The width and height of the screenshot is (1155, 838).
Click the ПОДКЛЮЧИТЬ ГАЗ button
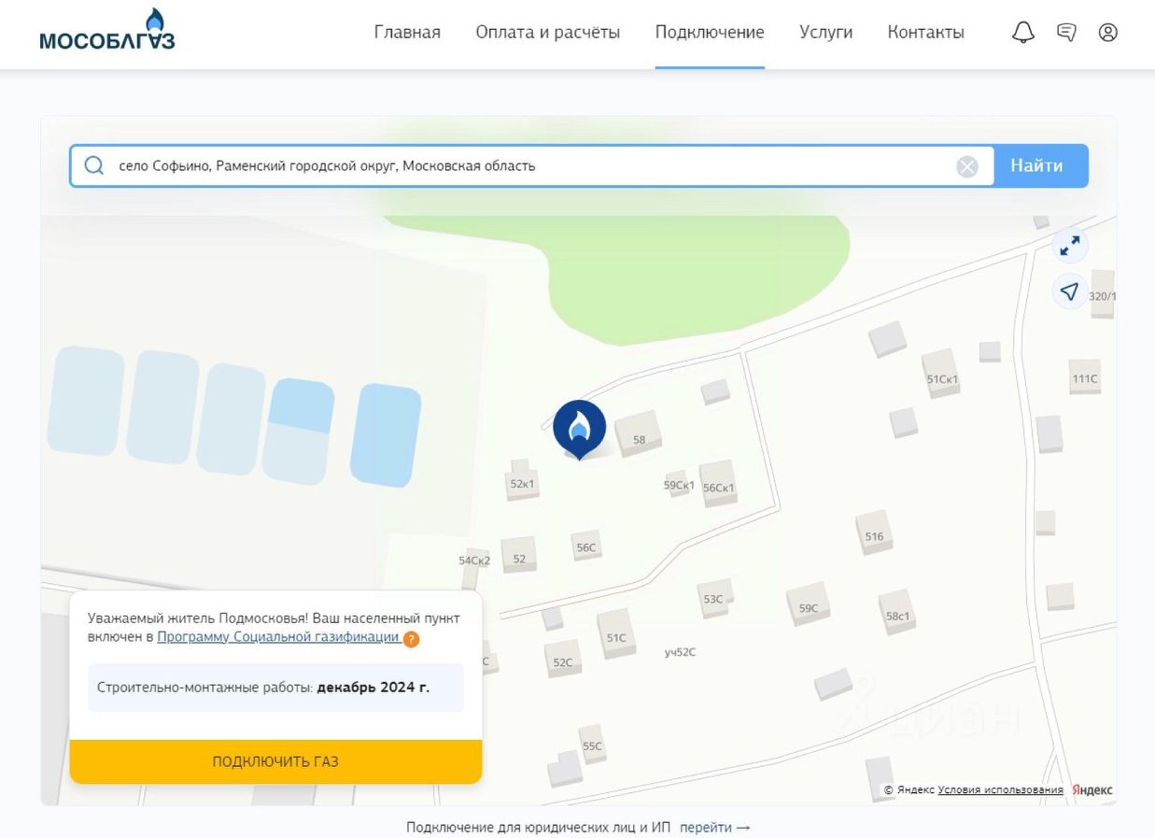coord(275,761)
